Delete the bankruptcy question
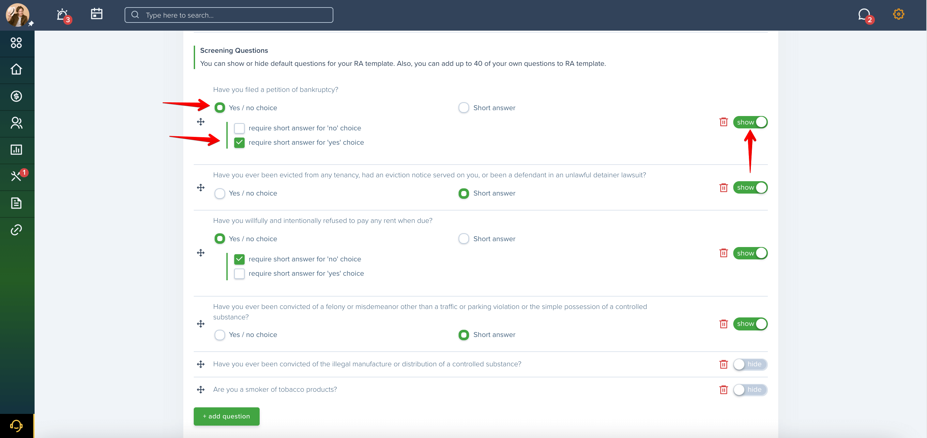This screenshot has height=438, width=927. coord(723,122)
